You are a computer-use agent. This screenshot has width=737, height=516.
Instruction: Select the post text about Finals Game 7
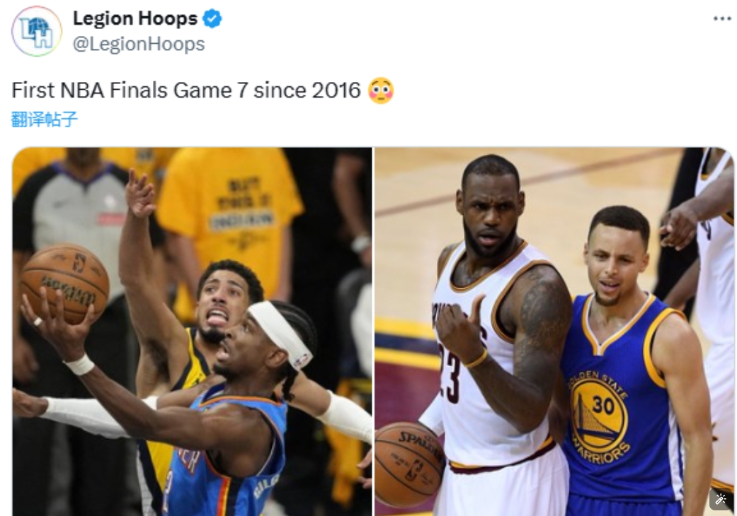pyautogui.click(x=185, y=90)
